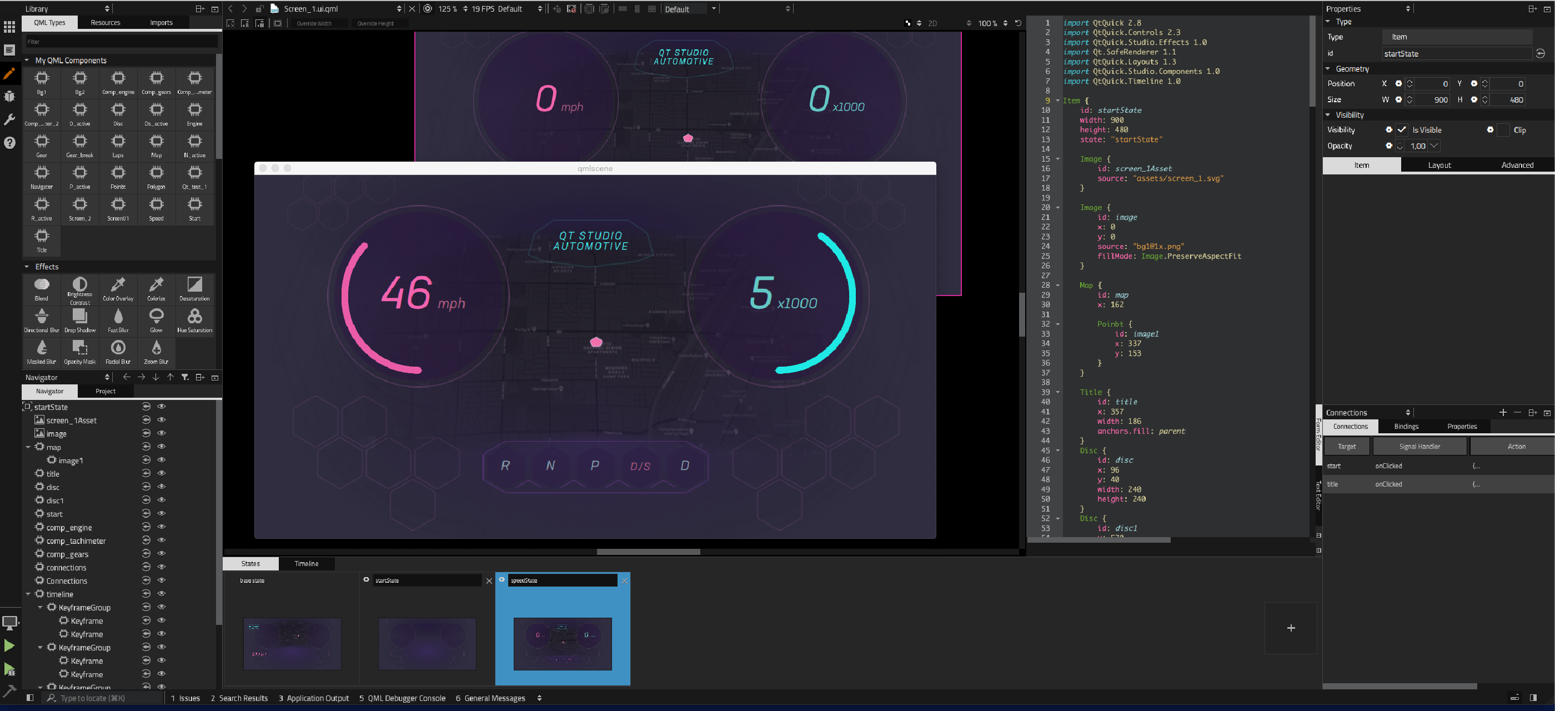Collapse My QML Components section
The image size is (1555, 711).
pyautogui.click(x=27, y=61)
